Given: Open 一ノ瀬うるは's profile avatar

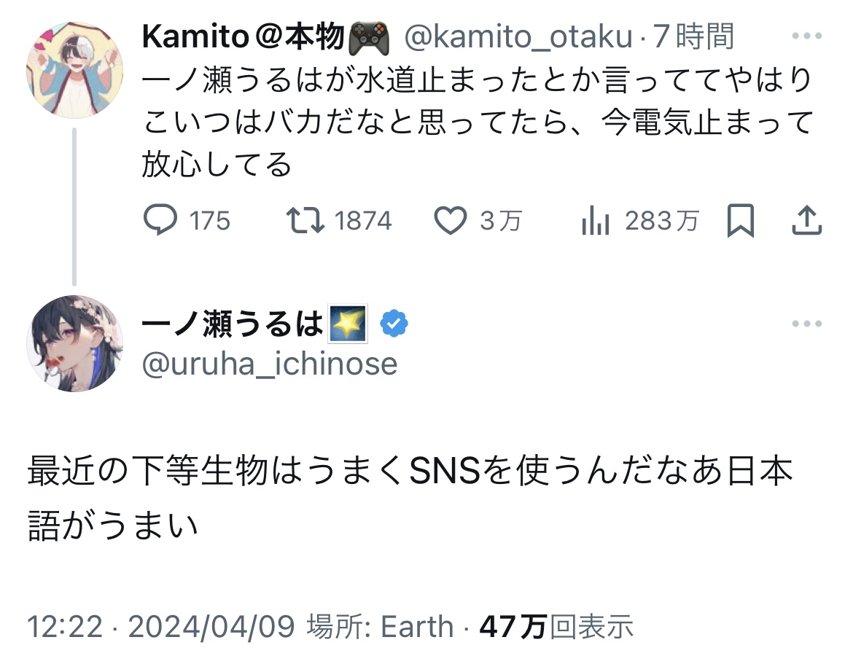Looking at the screenshot, I should coord(74,343).
